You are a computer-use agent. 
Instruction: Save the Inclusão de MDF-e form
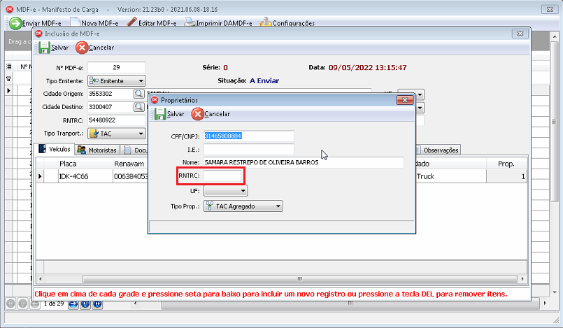[53, 48]
